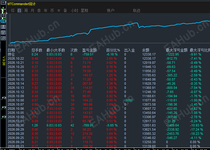Click the four-arrow move handle icon
This screenshot has height=150, width=210.
coord(3,9)
